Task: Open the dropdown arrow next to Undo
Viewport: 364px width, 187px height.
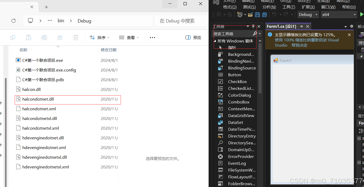Action: click(280, 15)
